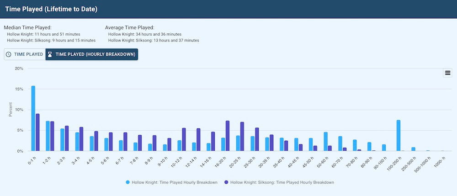Click the '1000- h' axis label
457x196 pixels.
(x=441, y=161)
